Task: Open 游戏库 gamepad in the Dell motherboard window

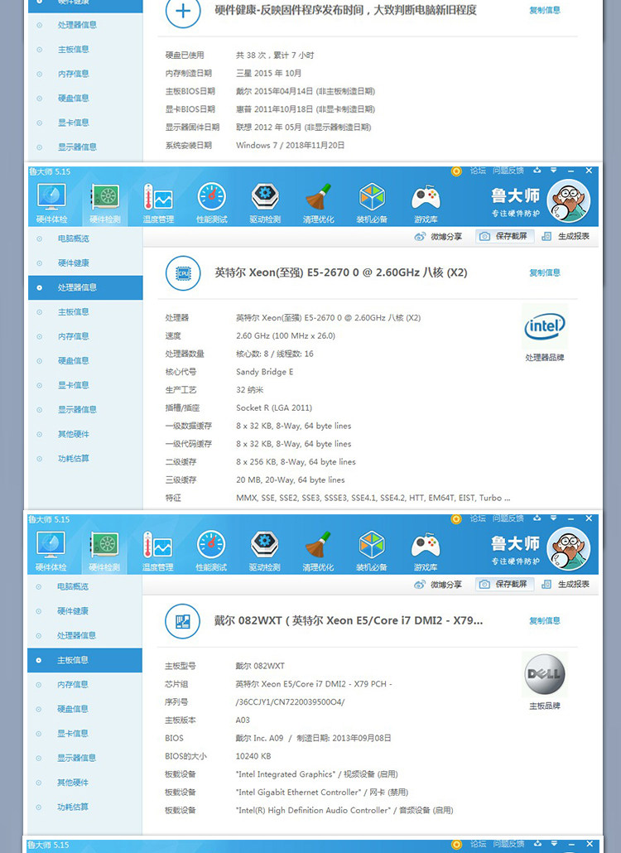Action: point(425,551)
